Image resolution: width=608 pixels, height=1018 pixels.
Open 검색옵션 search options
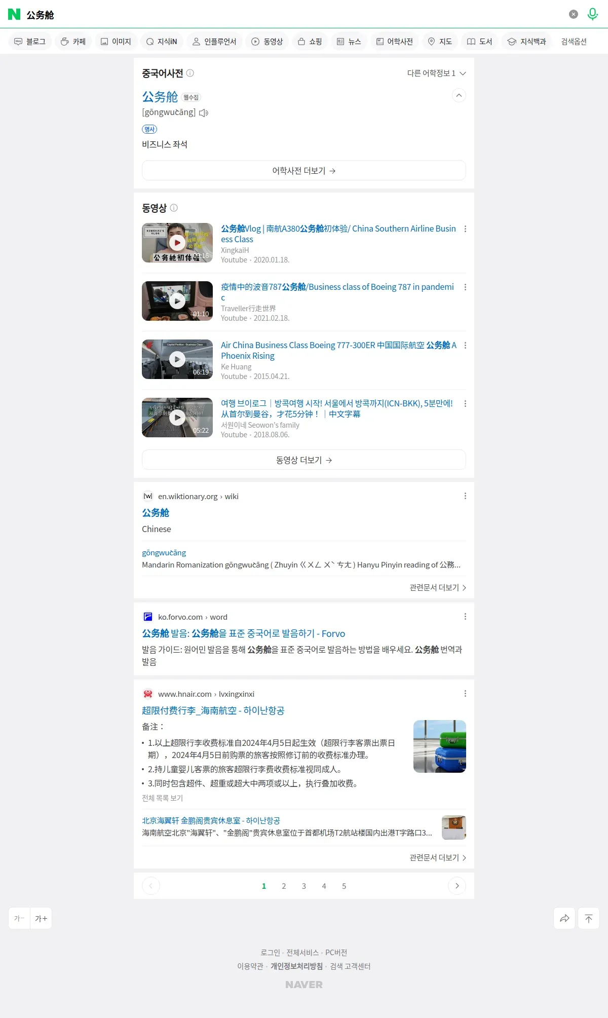point(574,42)
